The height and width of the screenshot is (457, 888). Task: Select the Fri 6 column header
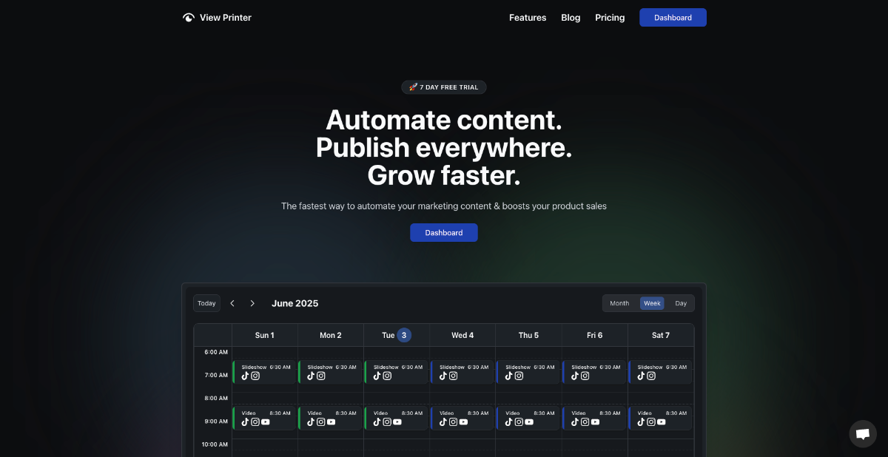pyautogui.click(x=594, y=335)
